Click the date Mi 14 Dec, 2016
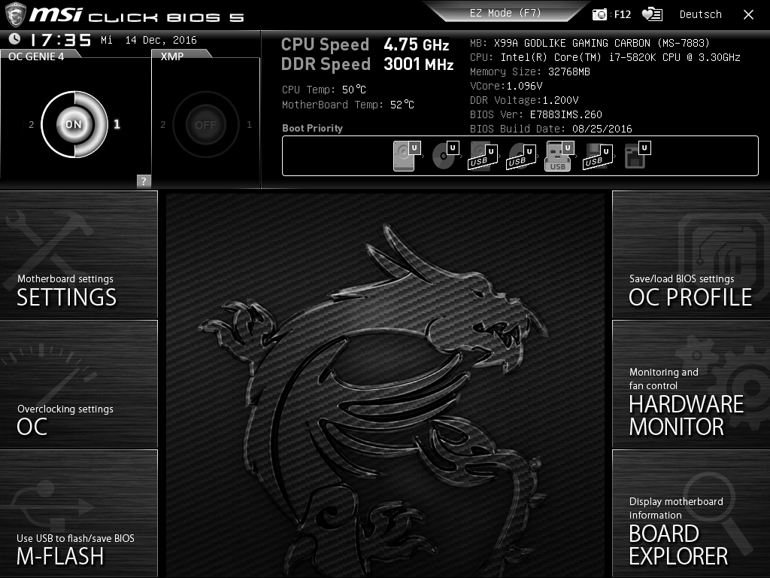Viewport: 770px width, 578px height. coord(149,41)
